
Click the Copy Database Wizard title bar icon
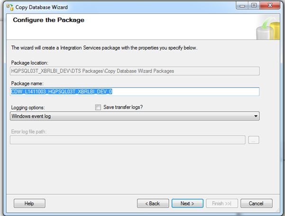9,7
